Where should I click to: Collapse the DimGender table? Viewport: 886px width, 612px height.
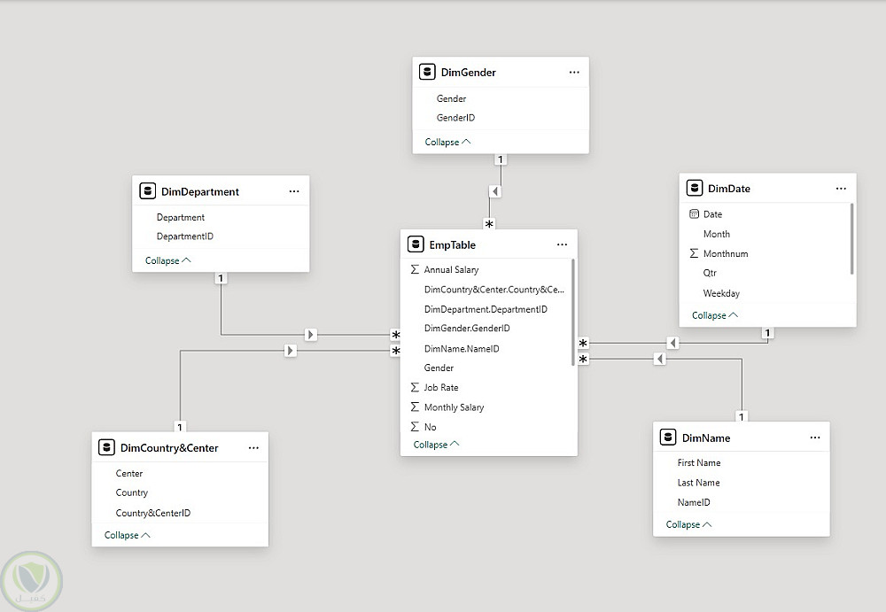click(x=447, y=142)
